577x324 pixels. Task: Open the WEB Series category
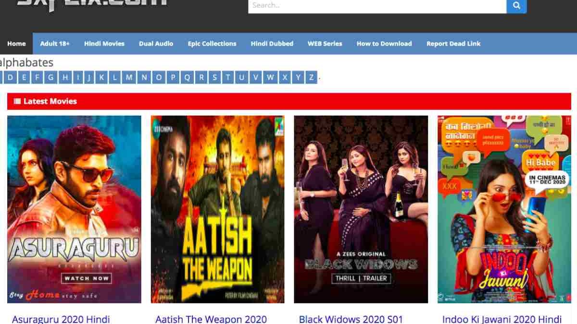(325, 44)
